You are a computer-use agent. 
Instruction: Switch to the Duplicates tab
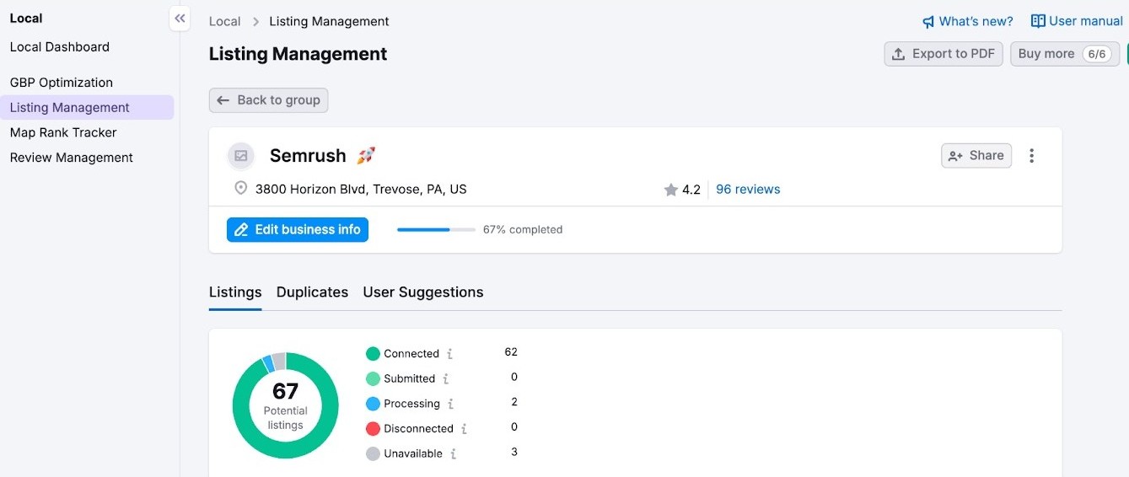[x=312, y=292]
